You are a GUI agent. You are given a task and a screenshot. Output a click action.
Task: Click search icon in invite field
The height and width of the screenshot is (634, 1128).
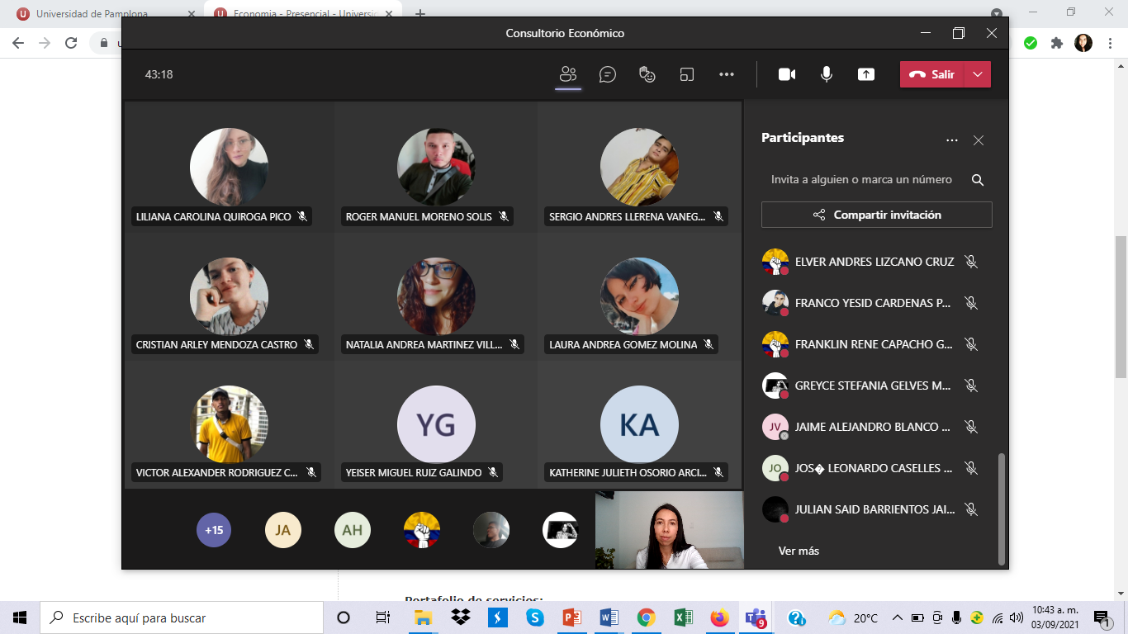tap(978, 180)
